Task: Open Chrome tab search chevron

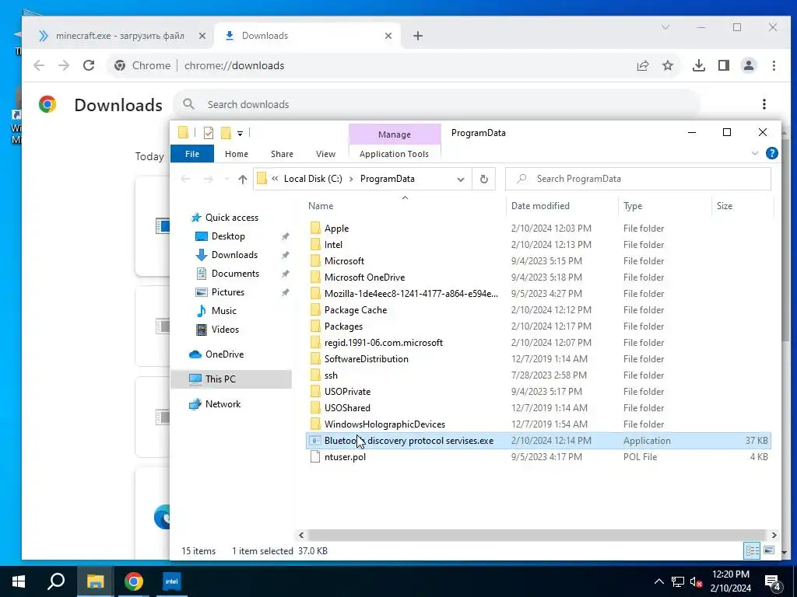Action: point(665,27)
